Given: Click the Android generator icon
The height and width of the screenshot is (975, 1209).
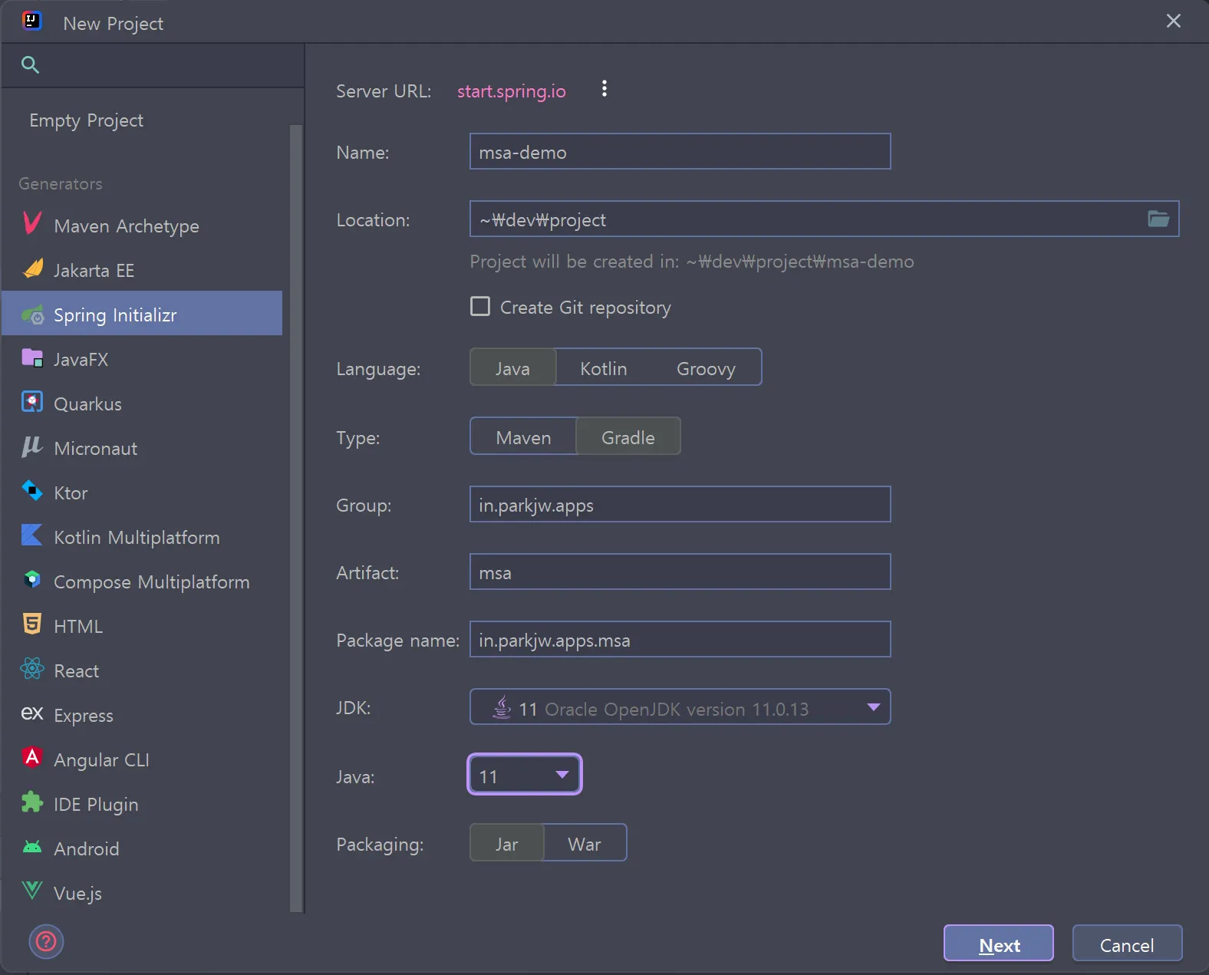Looking at the screenshot, I should coord(32,848).
